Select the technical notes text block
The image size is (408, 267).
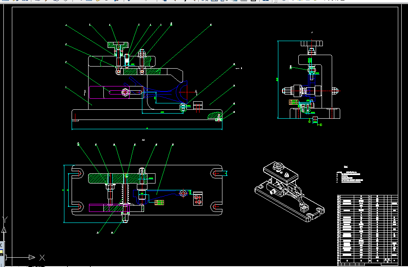pos(350,175)
